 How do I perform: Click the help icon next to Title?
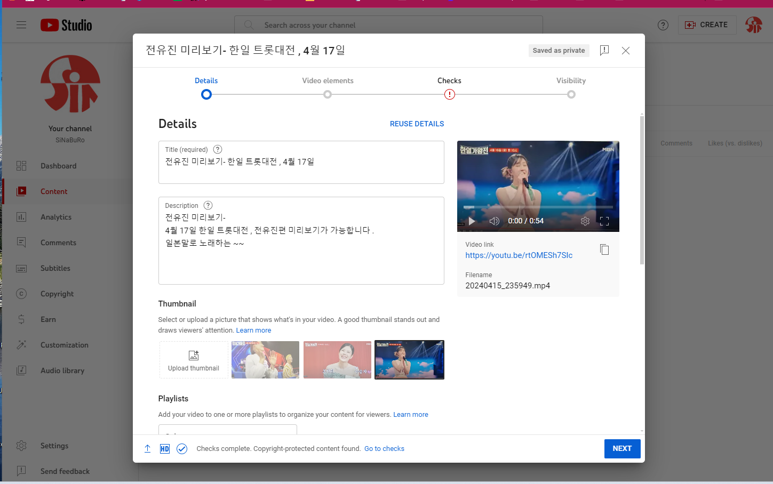click(218, 150)
